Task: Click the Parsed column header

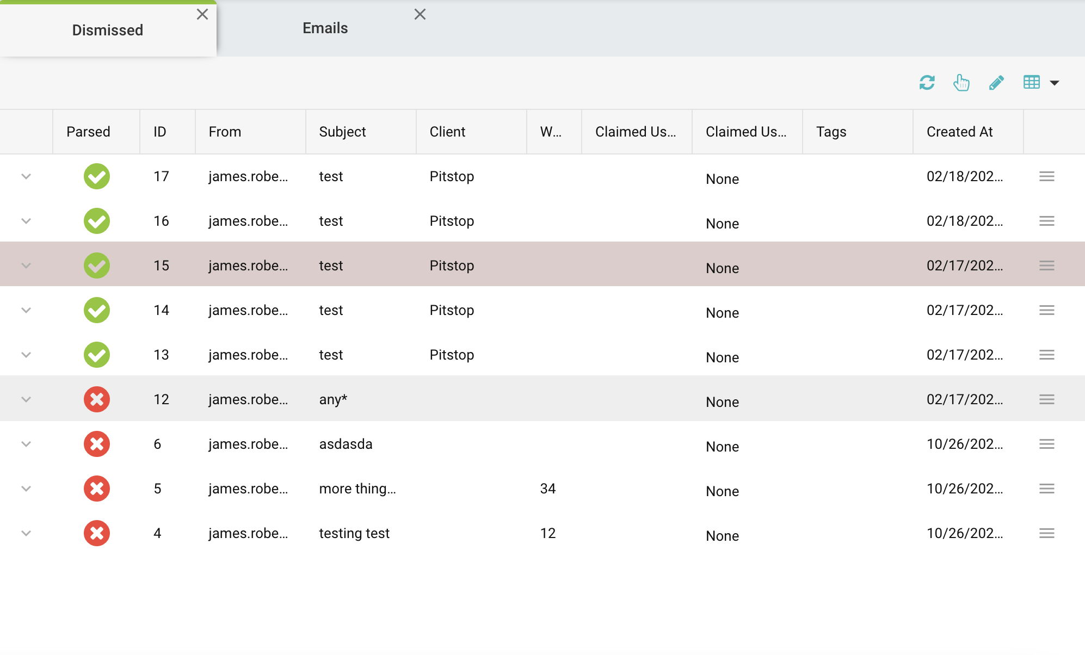Action: (x=88, y=132)
